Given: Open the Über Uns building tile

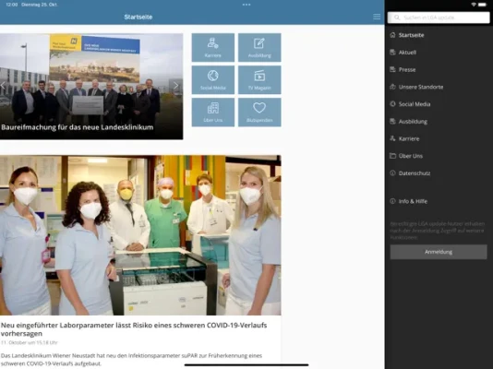Looking at the screenshot, I should click(x=213, y=113).
